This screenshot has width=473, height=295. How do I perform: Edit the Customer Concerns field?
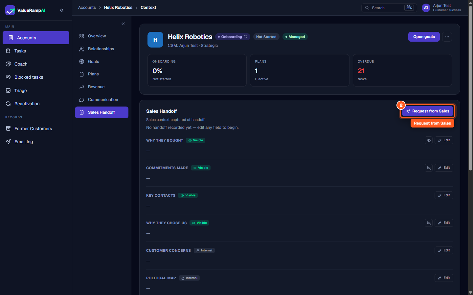point(444,250)
